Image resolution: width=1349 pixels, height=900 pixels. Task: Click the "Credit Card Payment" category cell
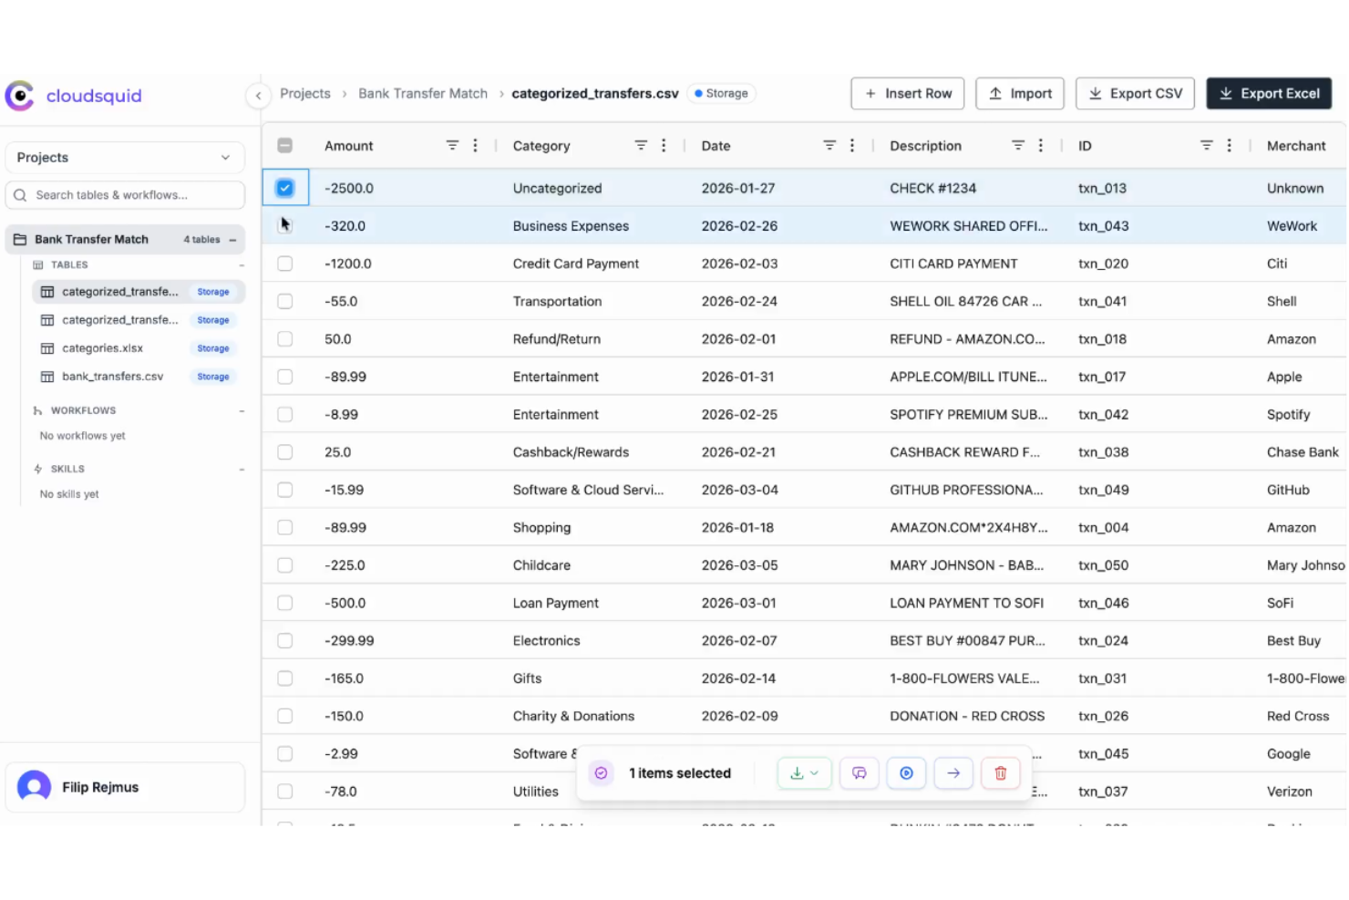click(576, 264)
